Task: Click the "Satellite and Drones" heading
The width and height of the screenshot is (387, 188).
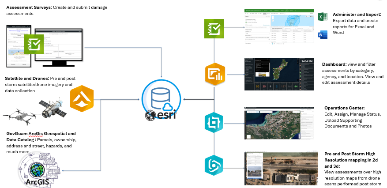Action: click(x=27, y=79)
